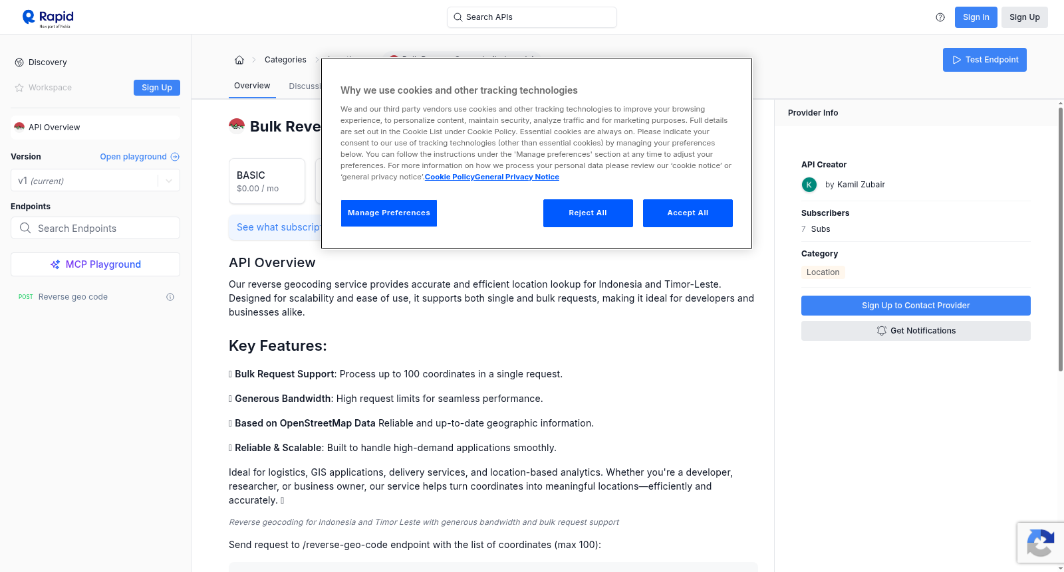Open Categories breadcrumb
Screen dimensions: 1064x572
point(285,60)
